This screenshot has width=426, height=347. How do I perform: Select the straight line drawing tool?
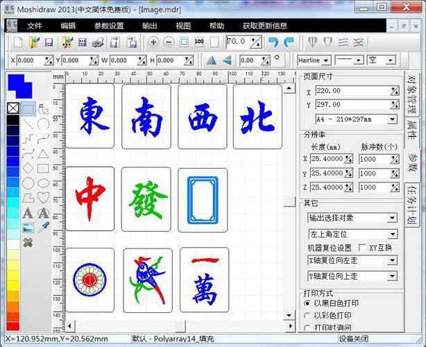click(x=28, y=124)
